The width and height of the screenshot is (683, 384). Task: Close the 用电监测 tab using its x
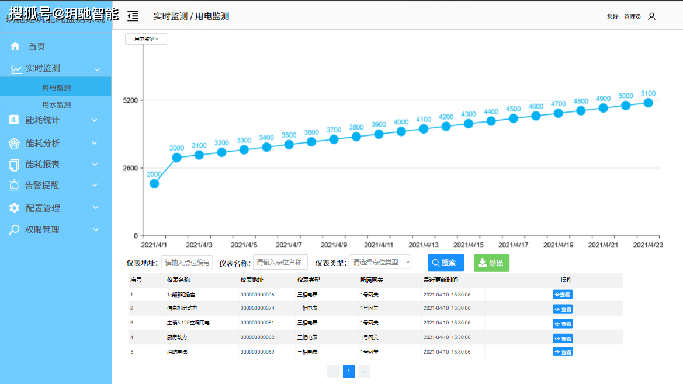157,39
